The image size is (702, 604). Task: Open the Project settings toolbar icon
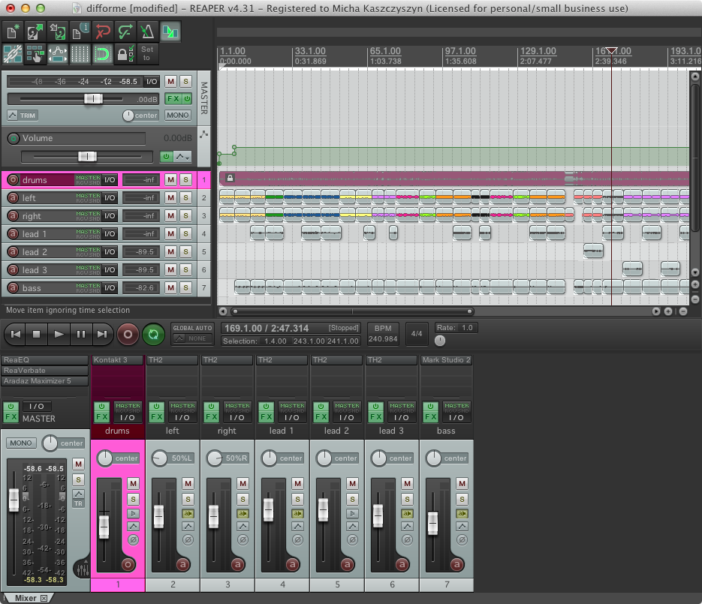pyautogui.click(x=80, y=32)
